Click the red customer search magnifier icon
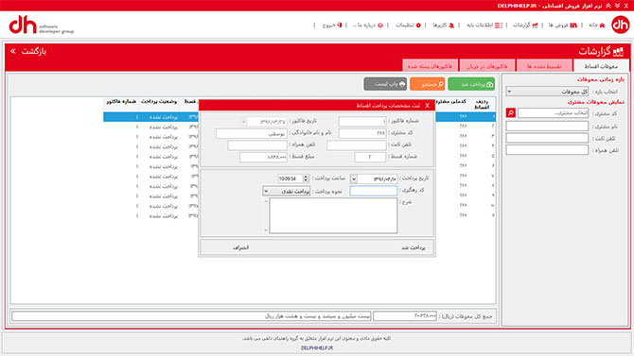Image resolution: width=634 pixels, height=356 pixels. click(511, 113)
